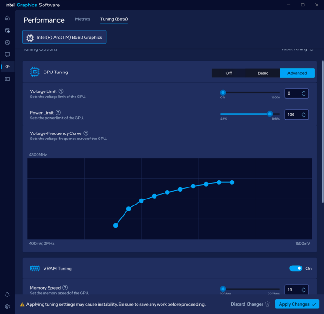Toggle the VRAM Tuning switch
324x314 pixels.
(x=296, y=268)
